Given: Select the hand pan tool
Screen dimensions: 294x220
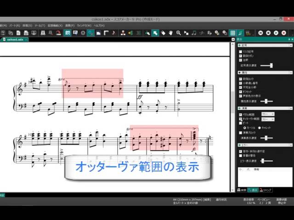Looking at the screenshot, I should click(170, 33).
